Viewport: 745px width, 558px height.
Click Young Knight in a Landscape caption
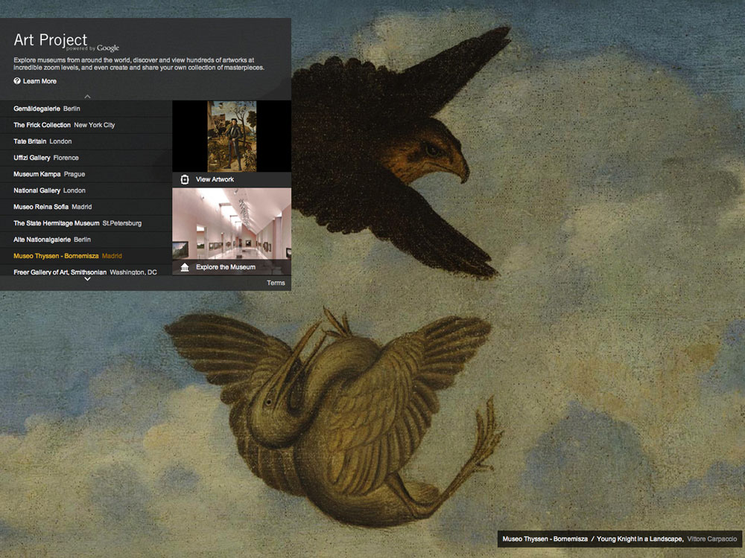[x=640, y=539]
